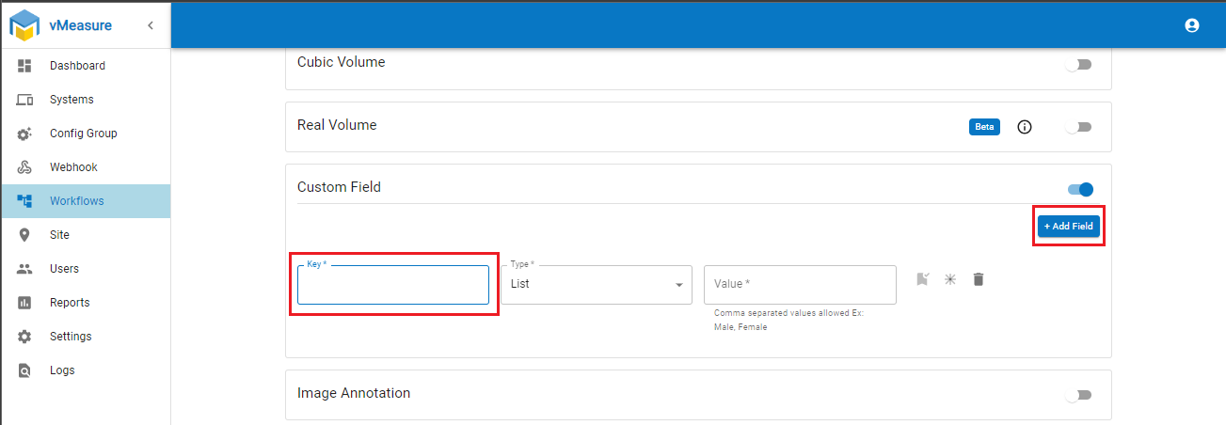Image resolution: width=1226 pixels, height=425 pixels.
Task: Click the Key input field
Action: (x=393, y=286)
